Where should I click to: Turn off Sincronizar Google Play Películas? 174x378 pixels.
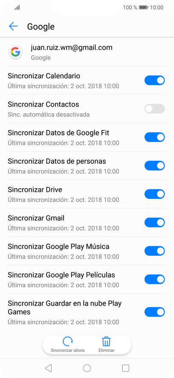click(154, 279)
